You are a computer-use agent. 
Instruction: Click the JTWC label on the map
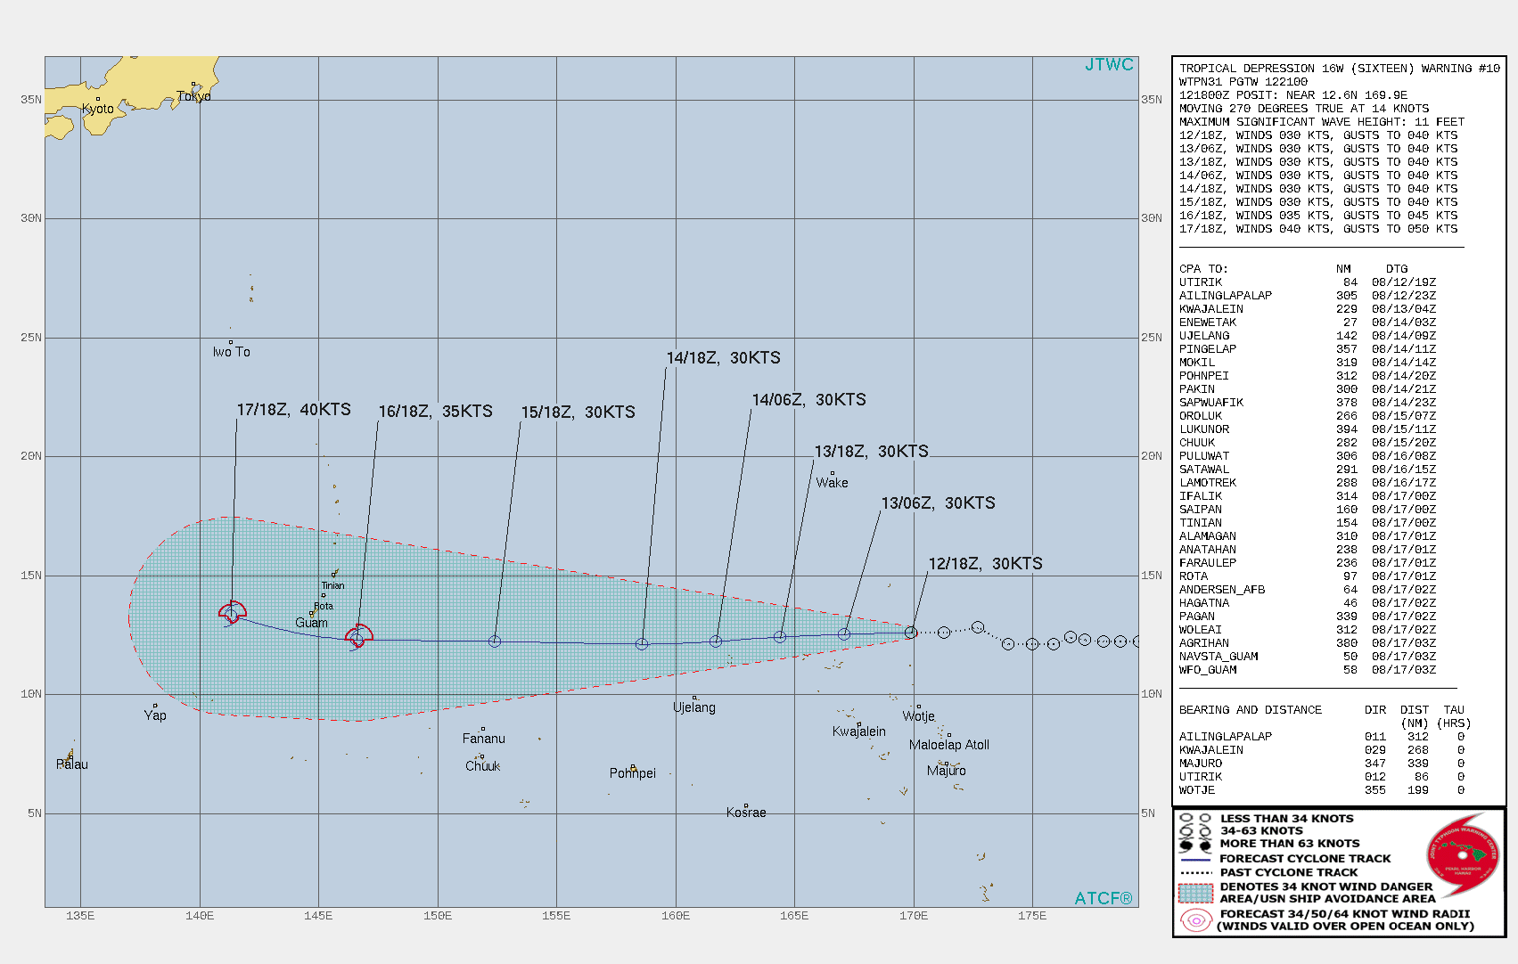coord(1109,65)
